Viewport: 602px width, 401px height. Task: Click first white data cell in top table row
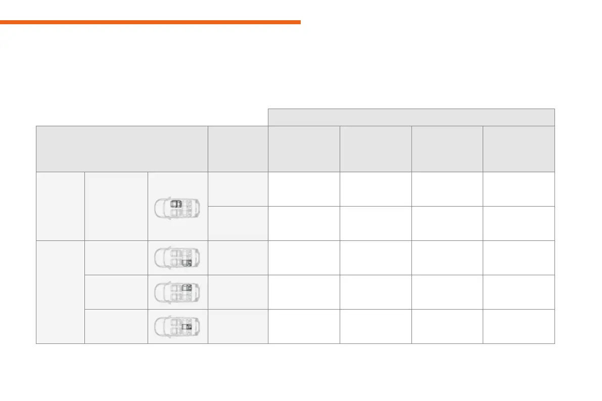click(304, 189)
